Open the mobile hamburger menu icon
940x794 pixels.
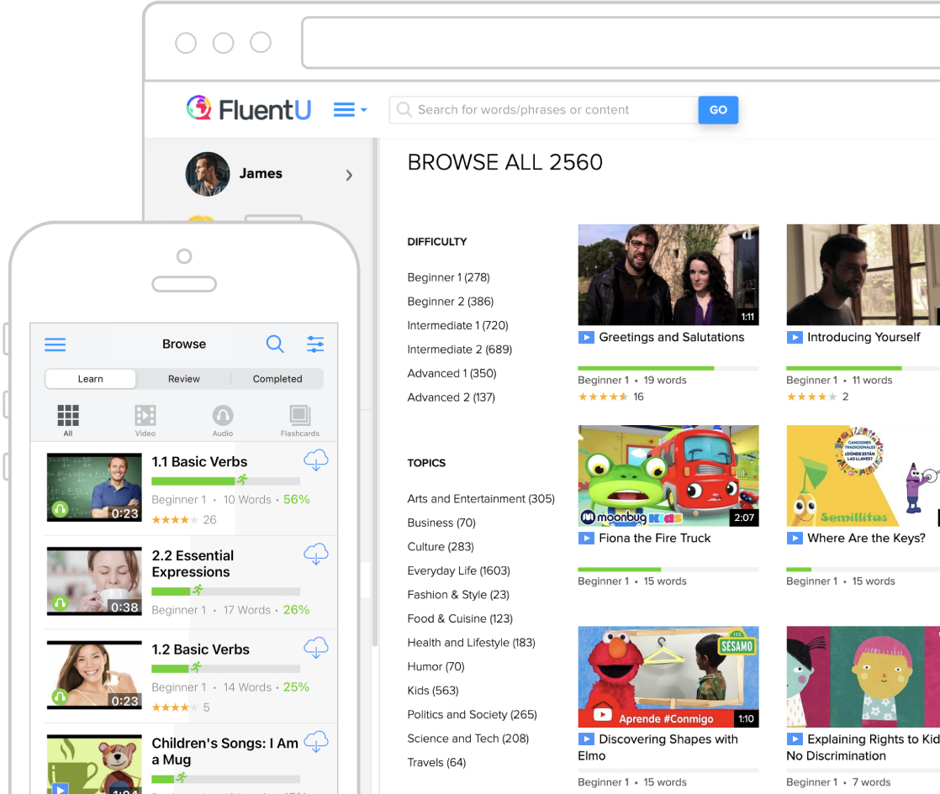tap(55, 344)
